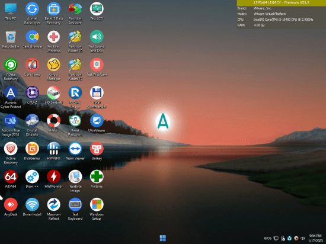Click the CPU info line i5-10400
Image resolution: width=326 pixels, height=244 pixels.
click(x=275, y=20)
